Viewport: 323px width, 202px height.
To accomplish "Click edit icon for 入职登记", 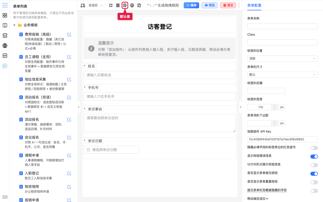I will click(x=69, y=173).
